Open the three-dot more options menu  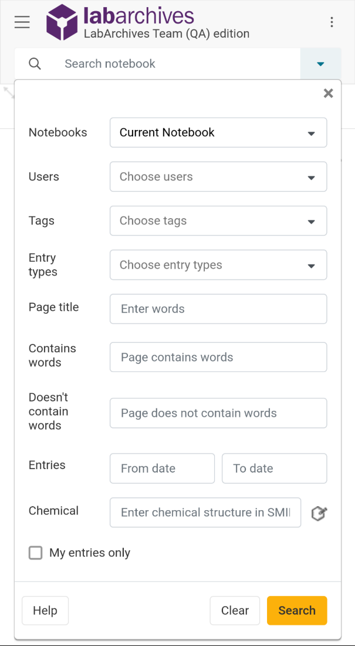click(332, 22)
